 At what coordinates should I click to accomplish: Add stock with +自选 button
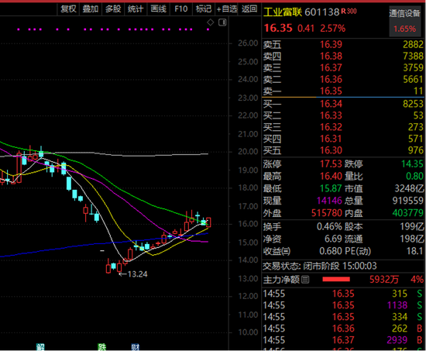click(227, 9)
